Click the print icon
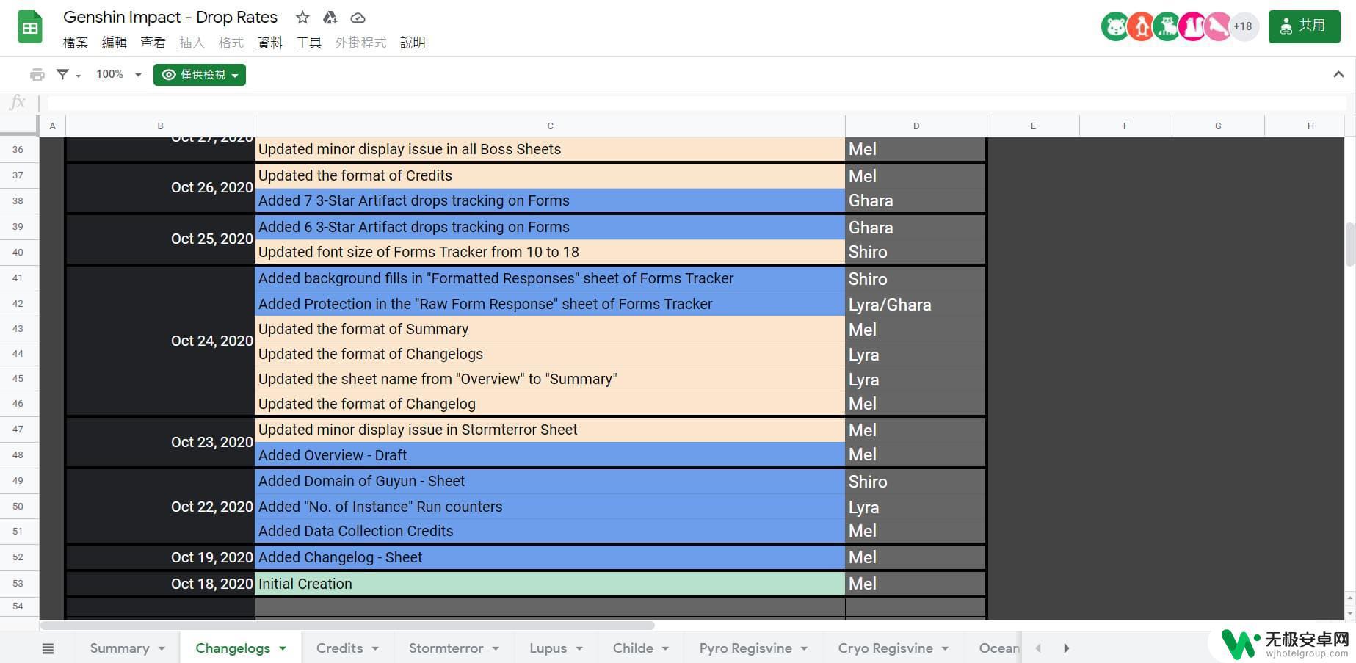 pos(37,74)
